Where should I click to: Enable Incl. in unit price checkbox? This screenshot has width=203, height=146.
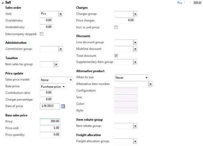tap(116, 27)
